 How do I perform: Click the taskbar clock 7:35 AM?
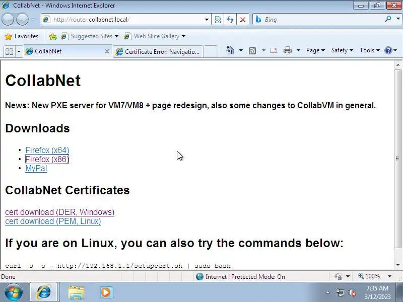[x=377, y=288]
